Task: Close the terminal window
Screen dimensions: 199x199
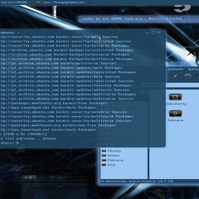Action: (159, 32)
